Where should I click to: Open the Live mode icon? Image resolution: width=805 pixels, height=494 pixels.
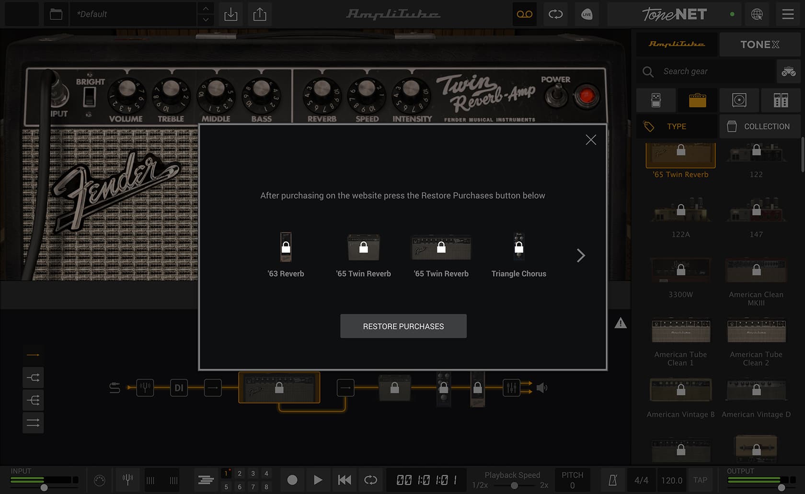point(586,14)
